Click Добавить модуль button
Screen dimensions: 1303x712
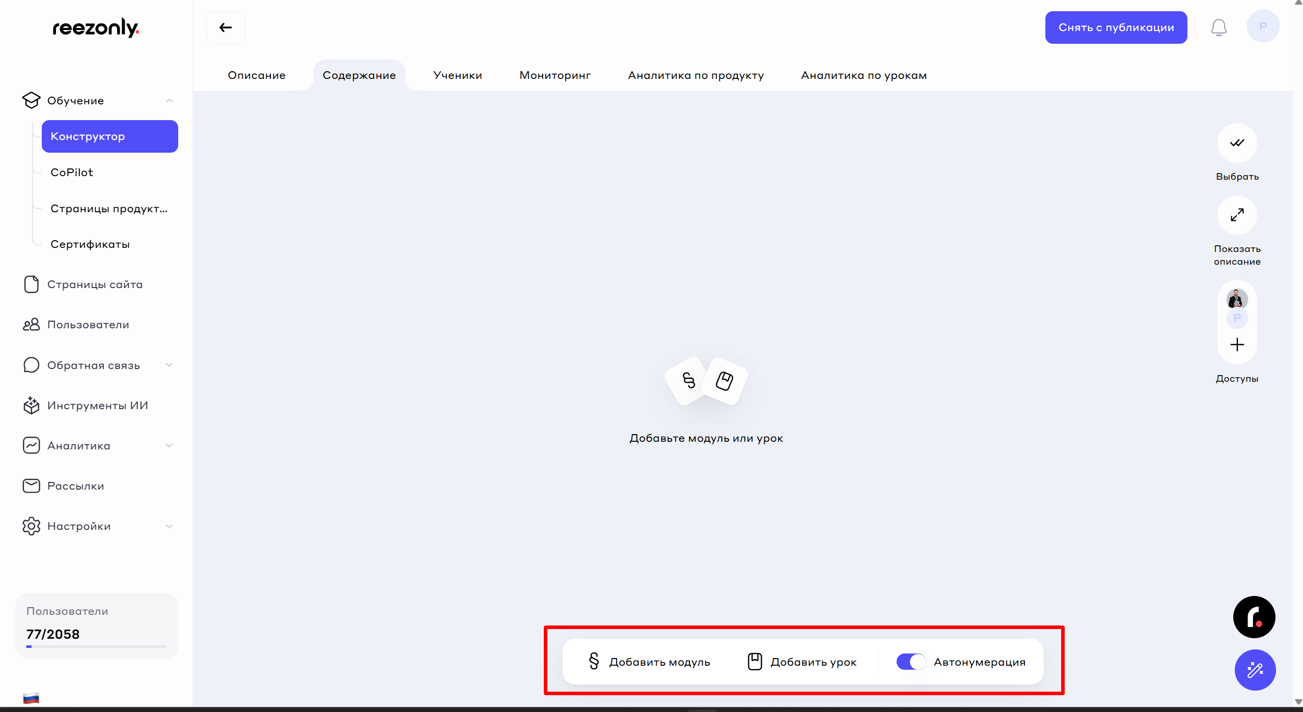[649, 662]
